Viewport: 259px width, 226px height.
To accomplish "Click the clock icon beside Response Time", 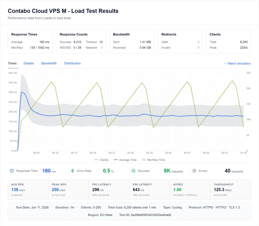I will tap(12, 171).
